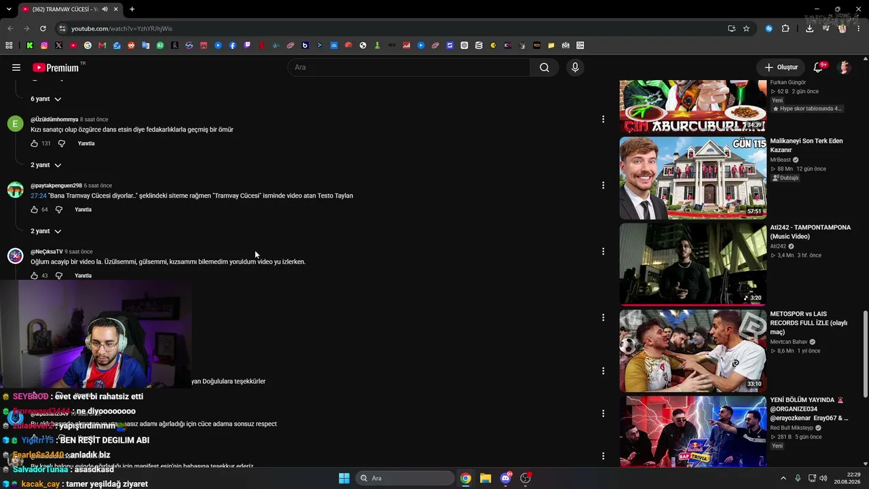869x489 pixels.
Task: Open Chrome three-dot menu
Action: [x=857, y=29]
